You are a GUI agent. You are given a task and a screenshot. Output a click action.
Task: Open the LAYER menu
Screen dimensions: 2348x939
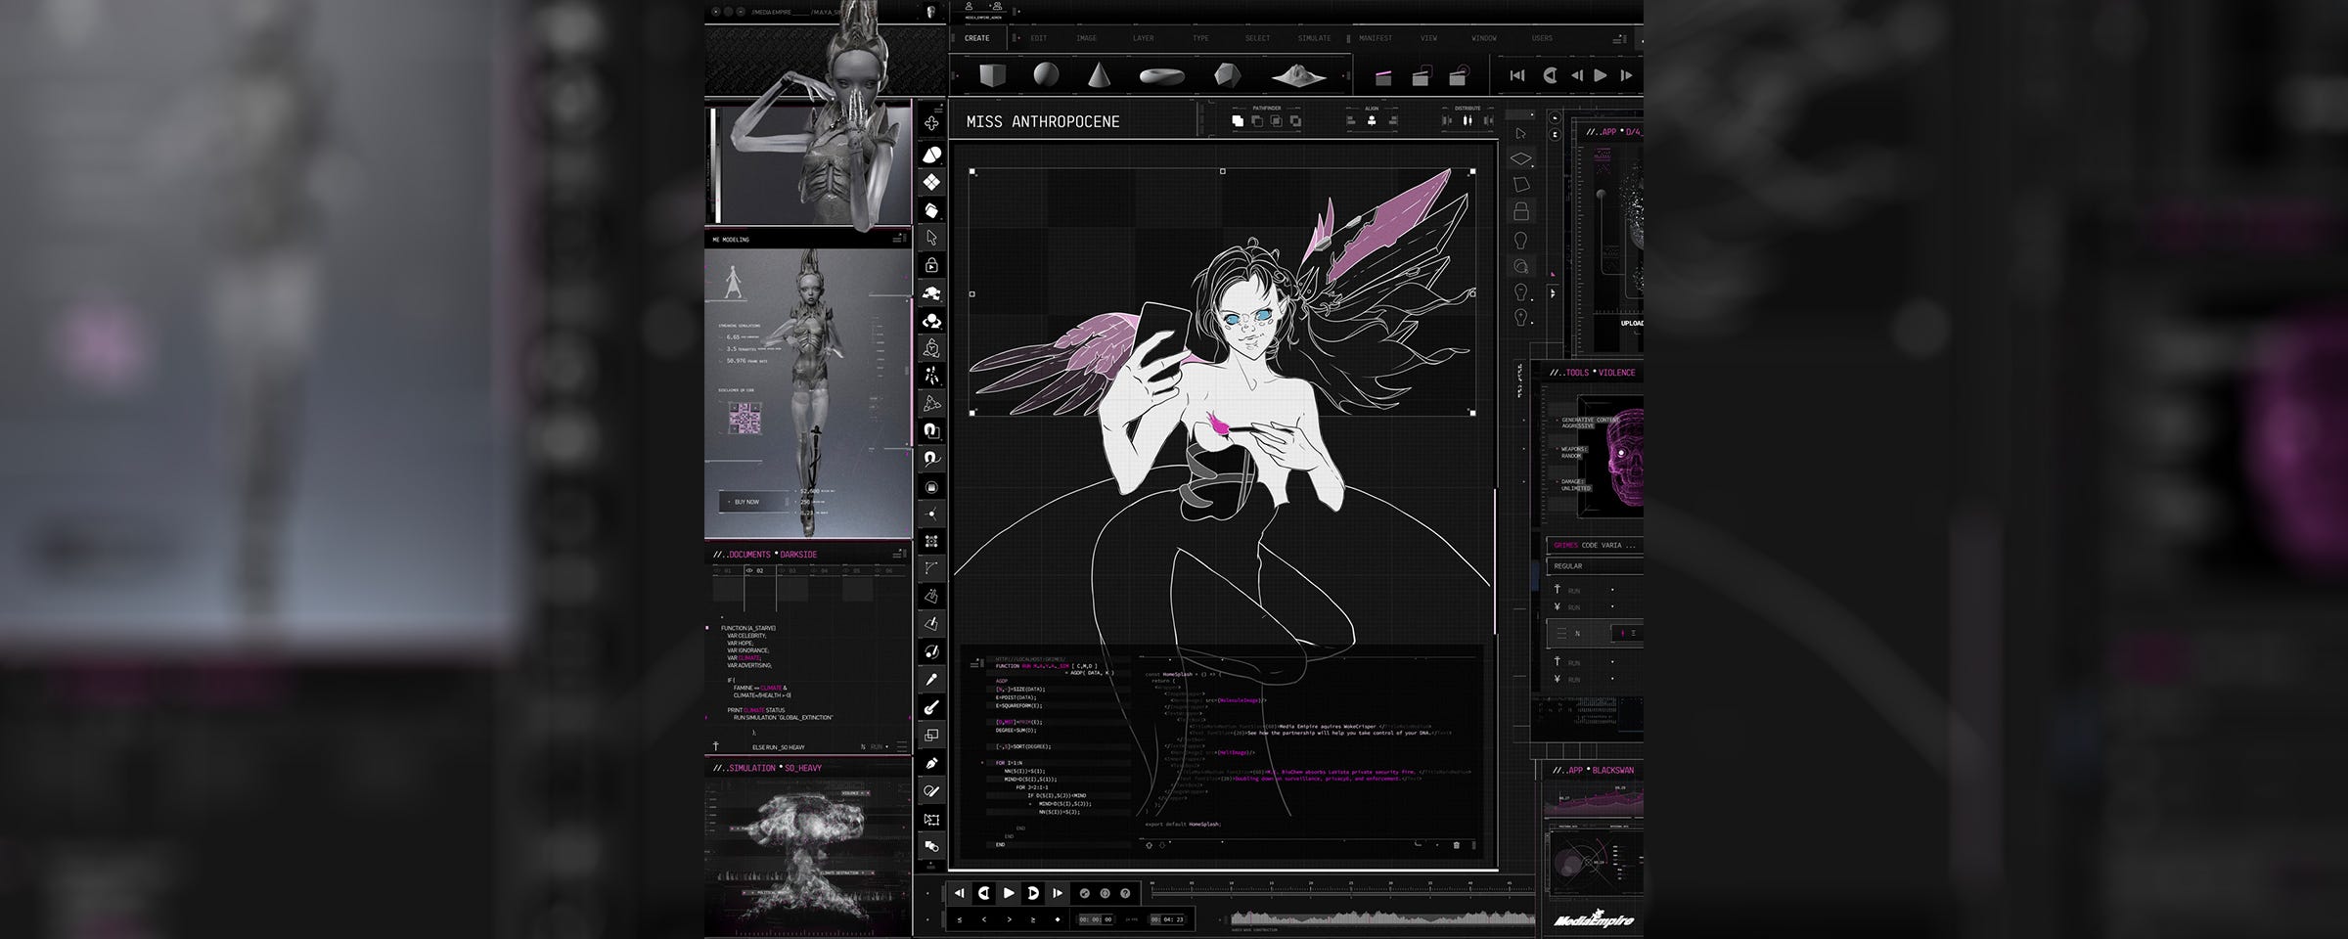pos(1143,38)
